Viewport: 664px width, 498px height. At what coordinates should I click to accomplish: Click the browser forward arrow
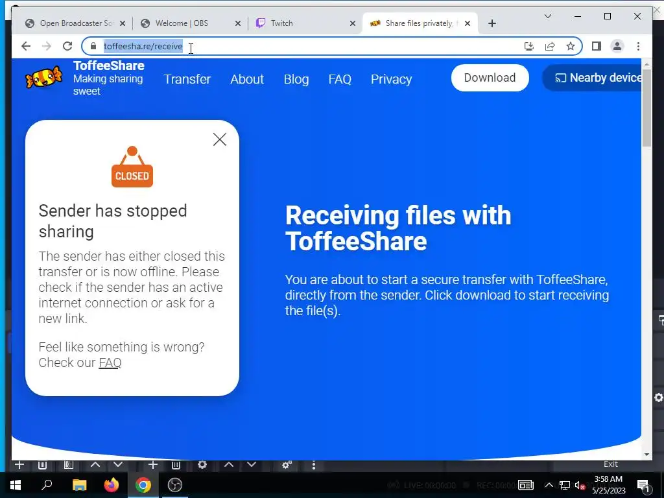(x=47, y=46)
